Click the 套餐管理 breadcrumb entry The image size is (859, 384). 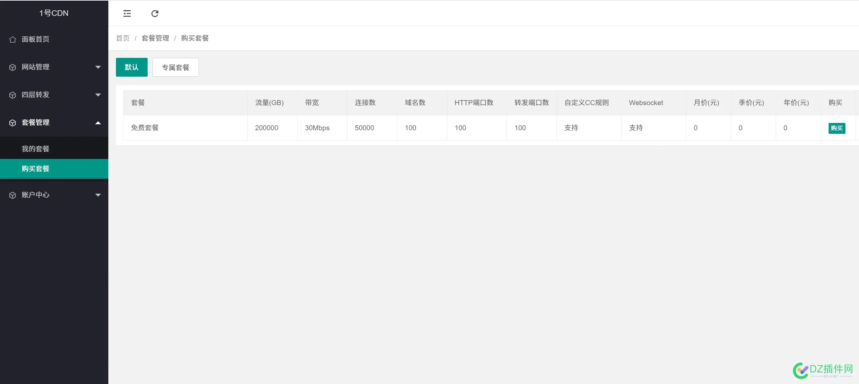(155, 38)
